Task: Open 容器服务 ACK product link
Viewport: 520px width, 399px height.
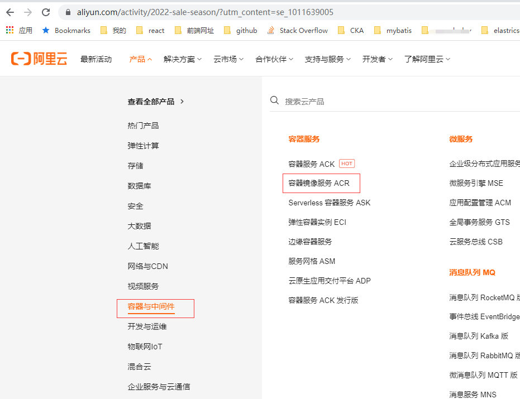Action: 312,164
